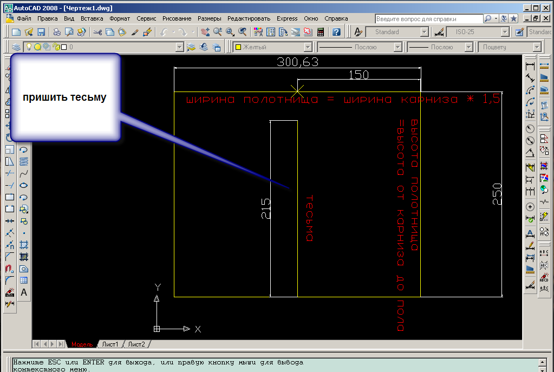Select the Match Properties brush icon

coord(135,32)
